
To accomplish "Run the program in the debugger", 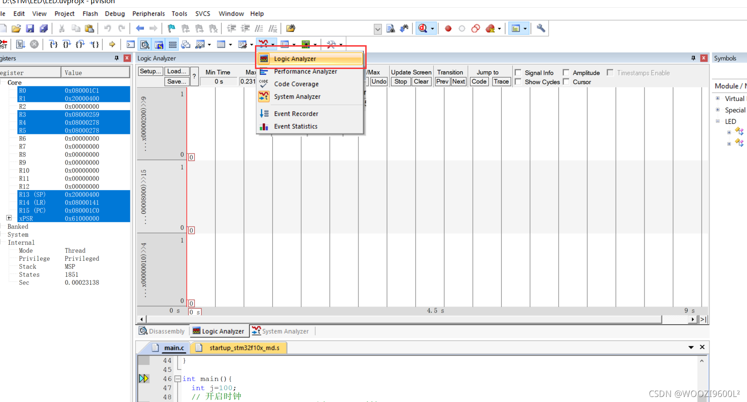I will (x=21, y=44).
